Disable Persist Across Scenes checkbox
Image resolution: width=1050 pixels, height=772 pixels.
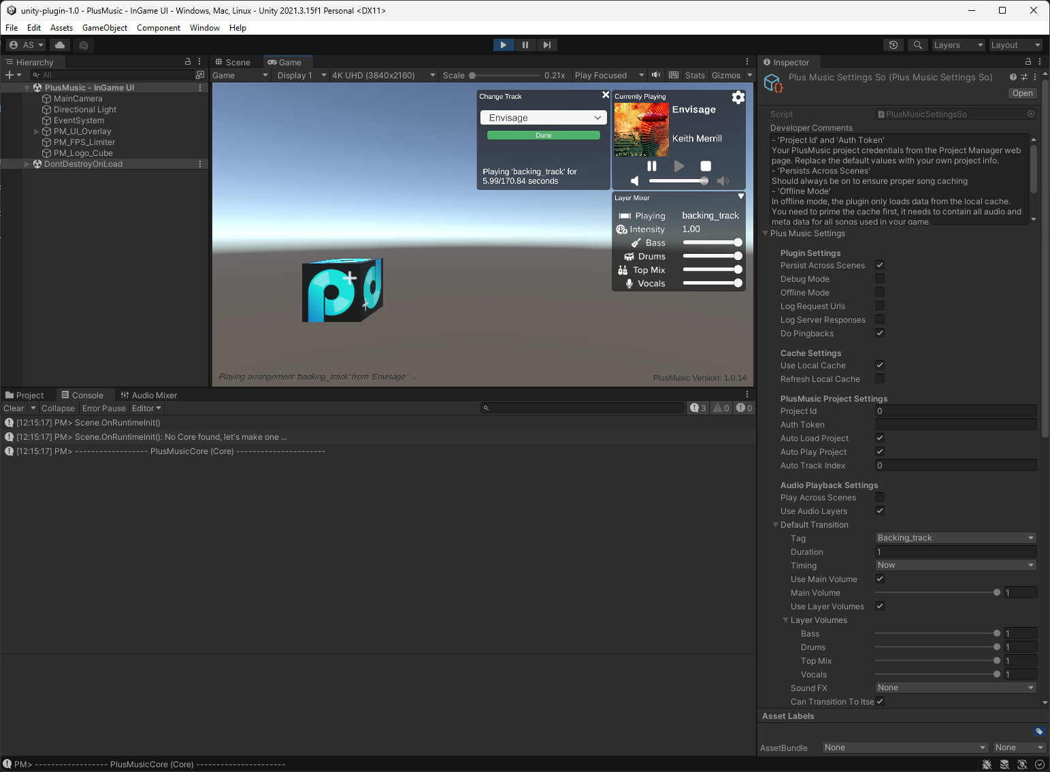tap(880, 265)
